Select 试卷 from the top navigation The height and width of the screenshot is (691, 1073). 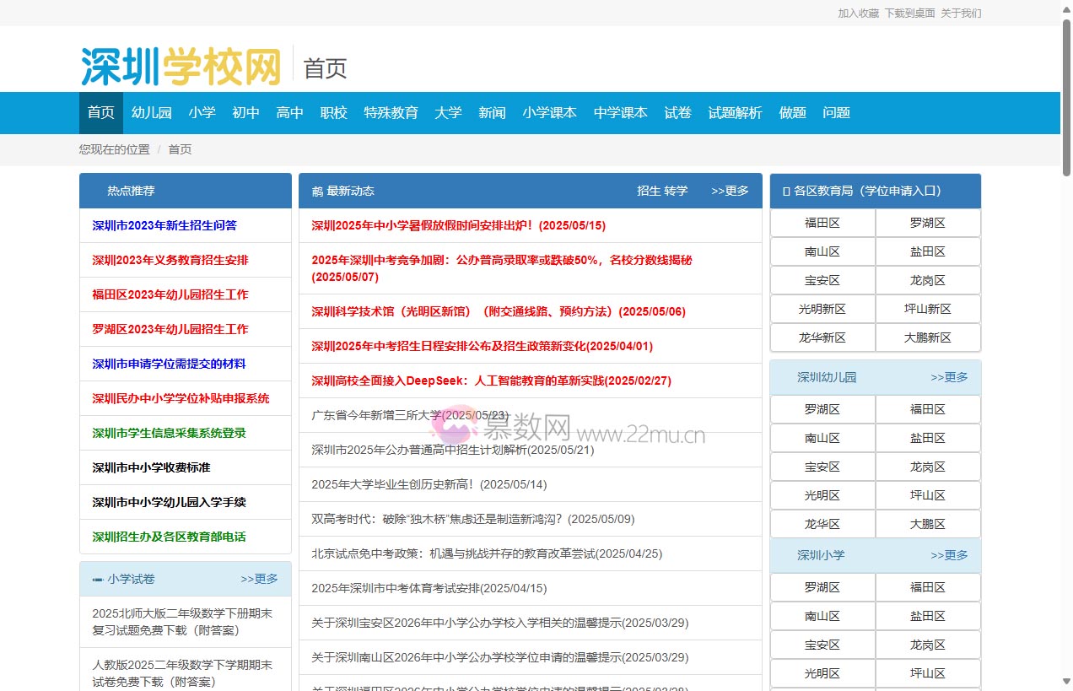(x=677, y=112)
